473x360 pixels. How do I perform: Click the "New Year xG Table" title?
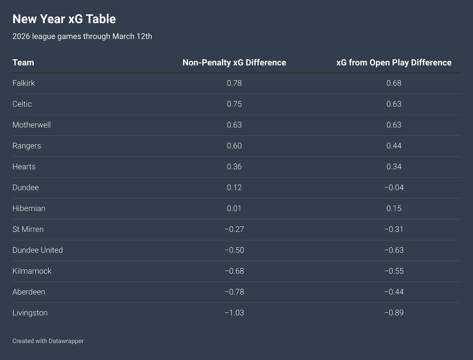click(64, 19)
